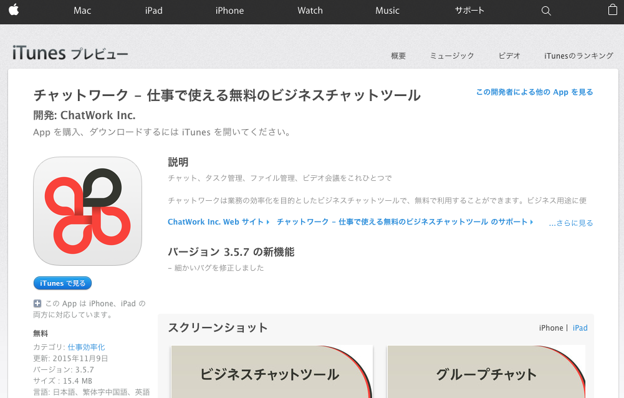Open the Mac menu item

82,11
